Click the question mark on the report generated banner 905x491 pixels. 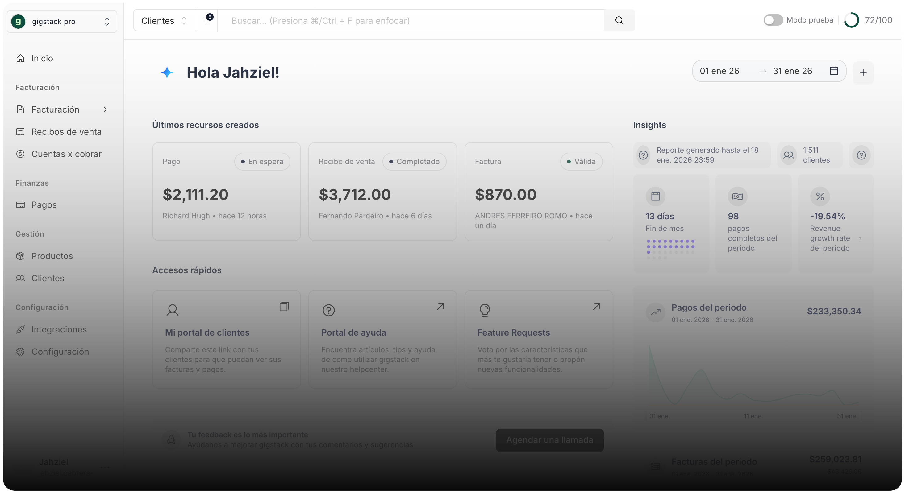coord(643,155)
